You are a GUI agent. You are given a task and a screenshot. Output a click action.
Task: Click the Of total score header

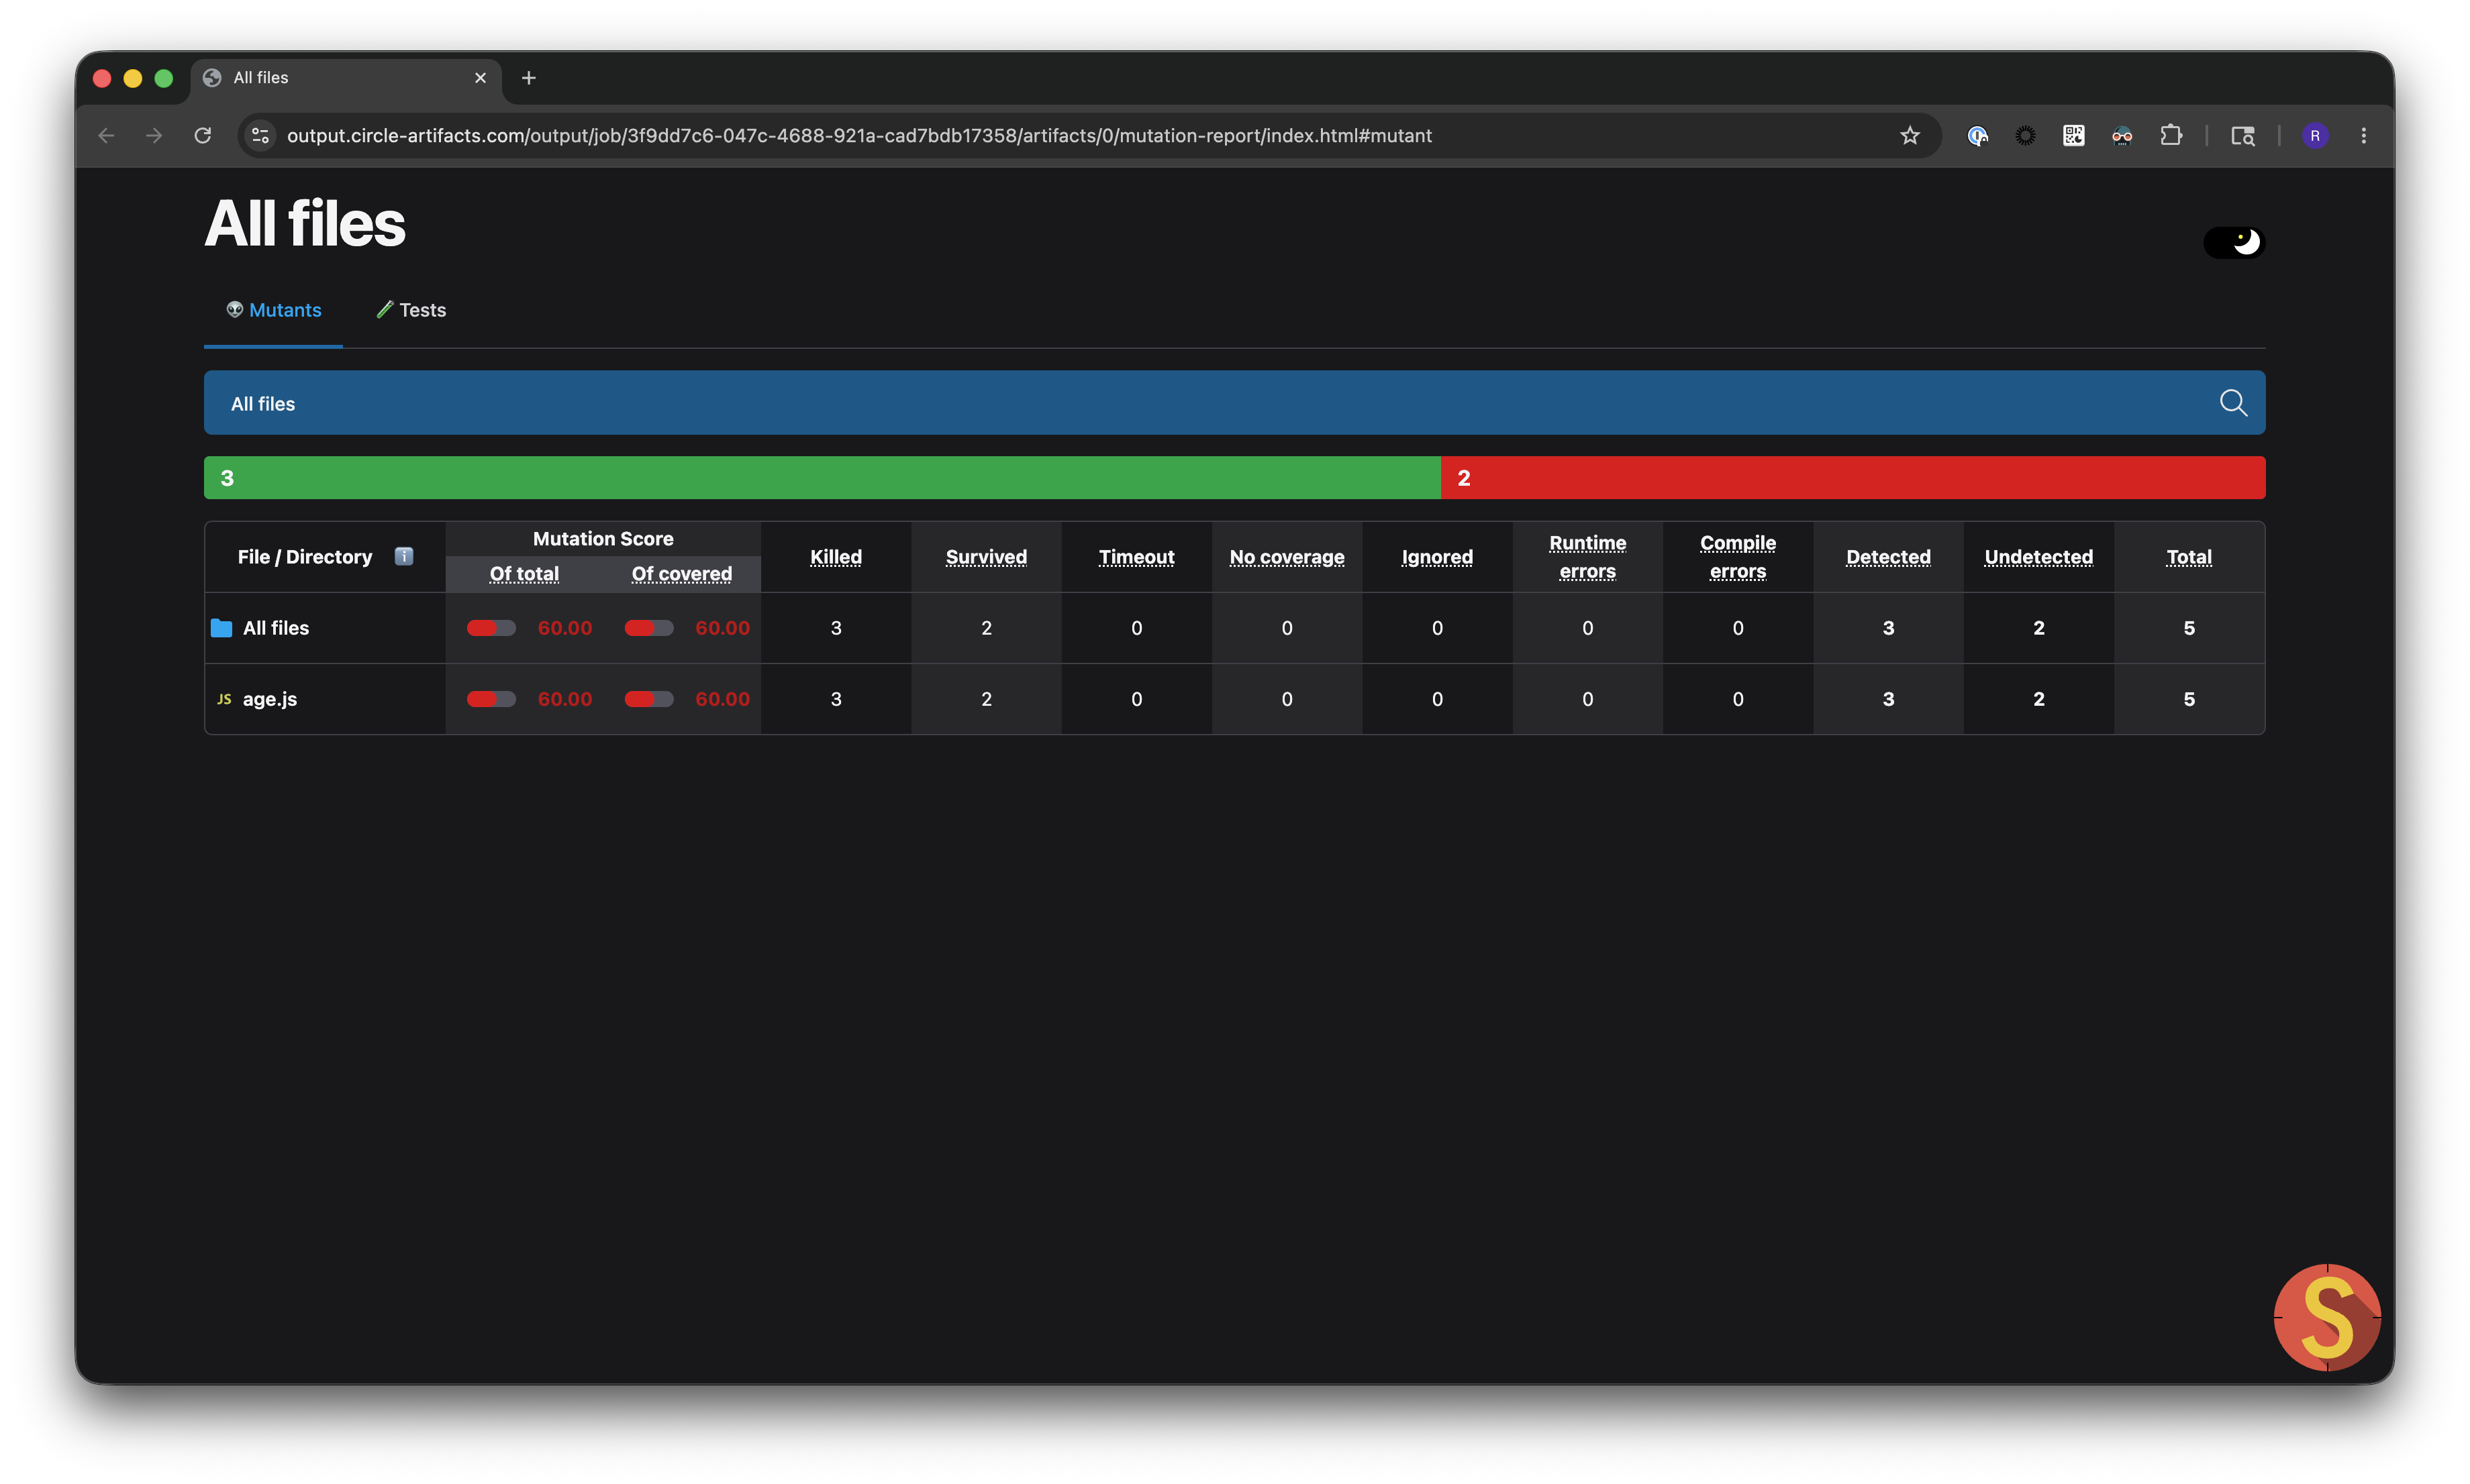[524, 574]
